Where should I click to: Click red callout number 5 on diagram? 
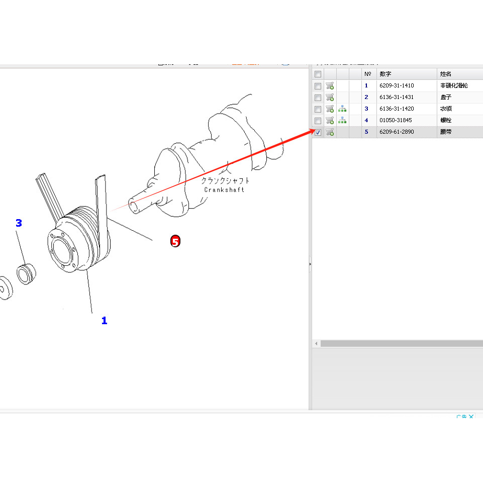point(175,242)
